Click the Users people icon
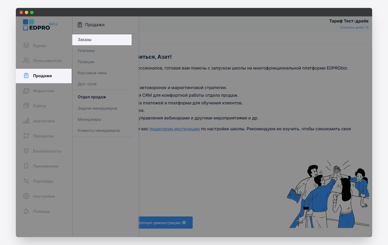Viewport: 388px width, 245px height. click(x=26, y=61)
